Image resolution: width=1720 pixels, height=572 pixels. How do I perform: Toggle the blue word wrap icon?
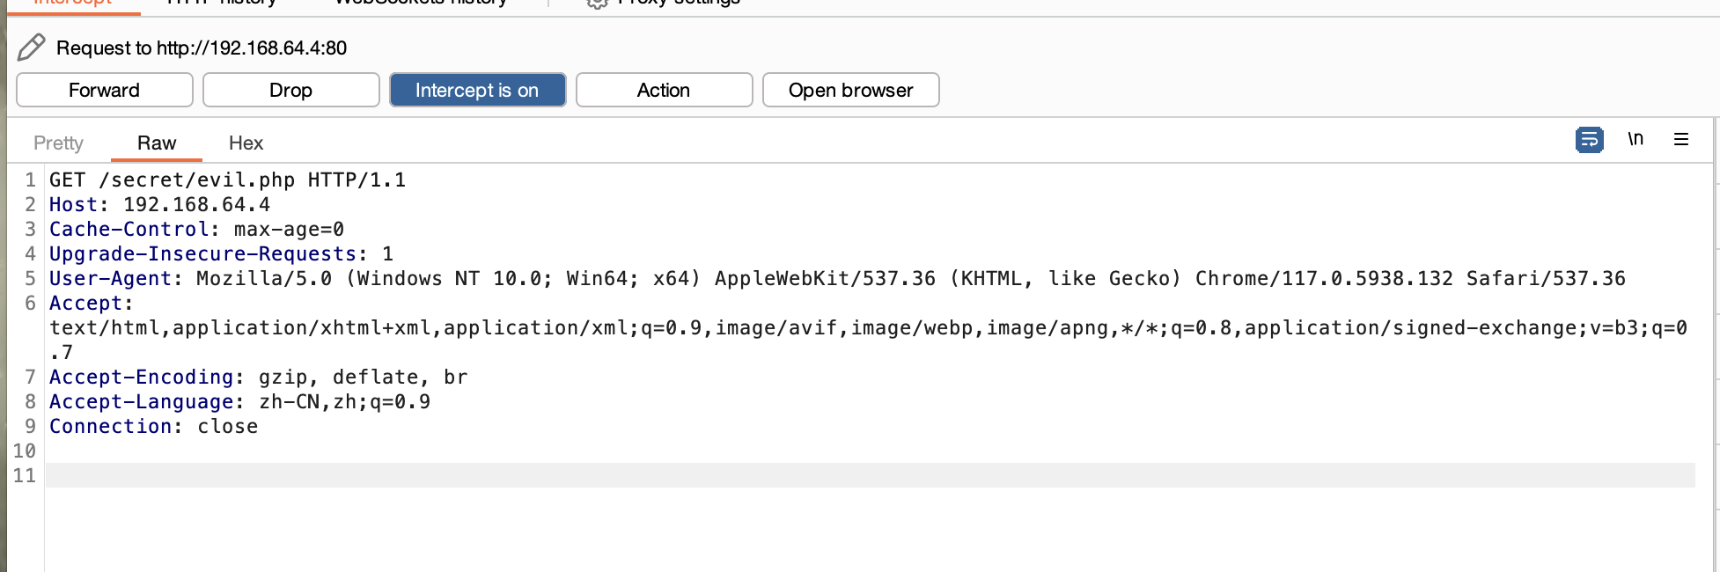[x=1589, y=140]
